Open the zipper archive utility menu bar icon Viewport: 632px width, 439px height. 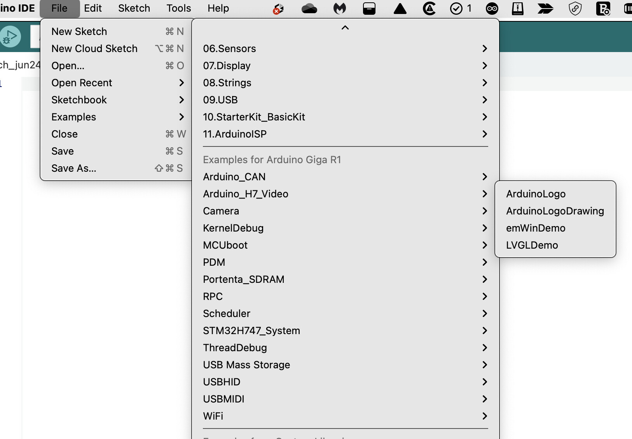(x=518, y=9)
